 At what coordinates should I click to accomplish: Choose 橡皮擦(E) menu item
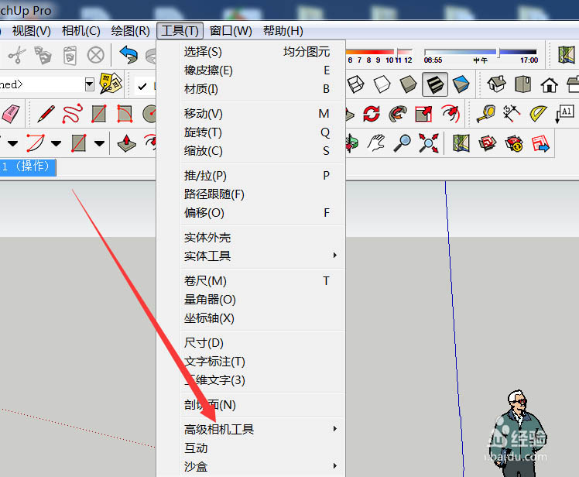(x=264, y=70)
